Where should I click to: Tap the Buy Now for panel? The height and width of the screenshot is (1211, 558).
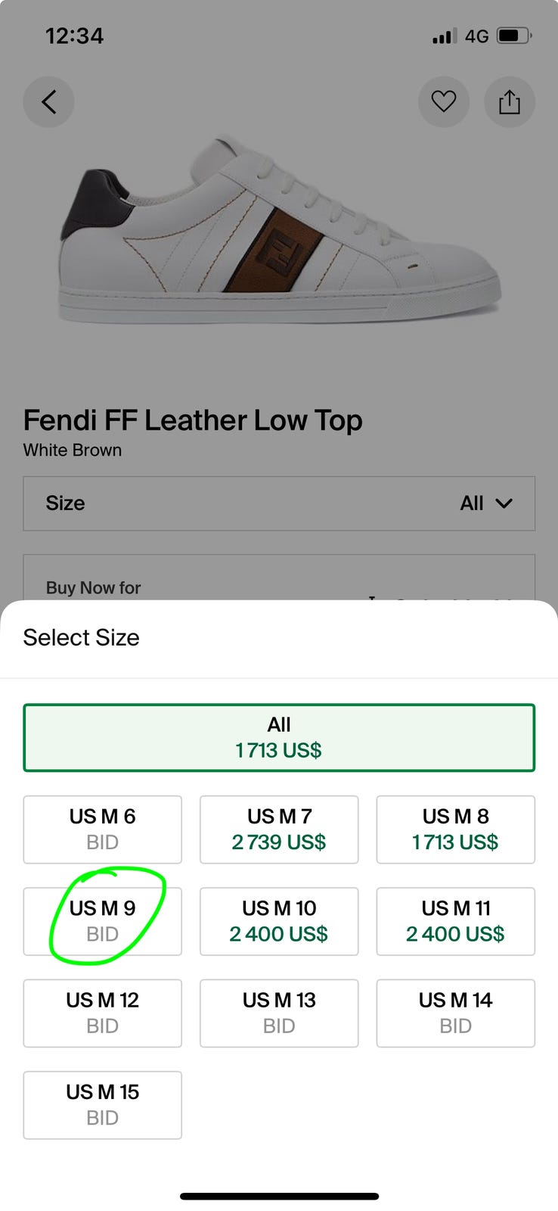[x=279, y=583]
